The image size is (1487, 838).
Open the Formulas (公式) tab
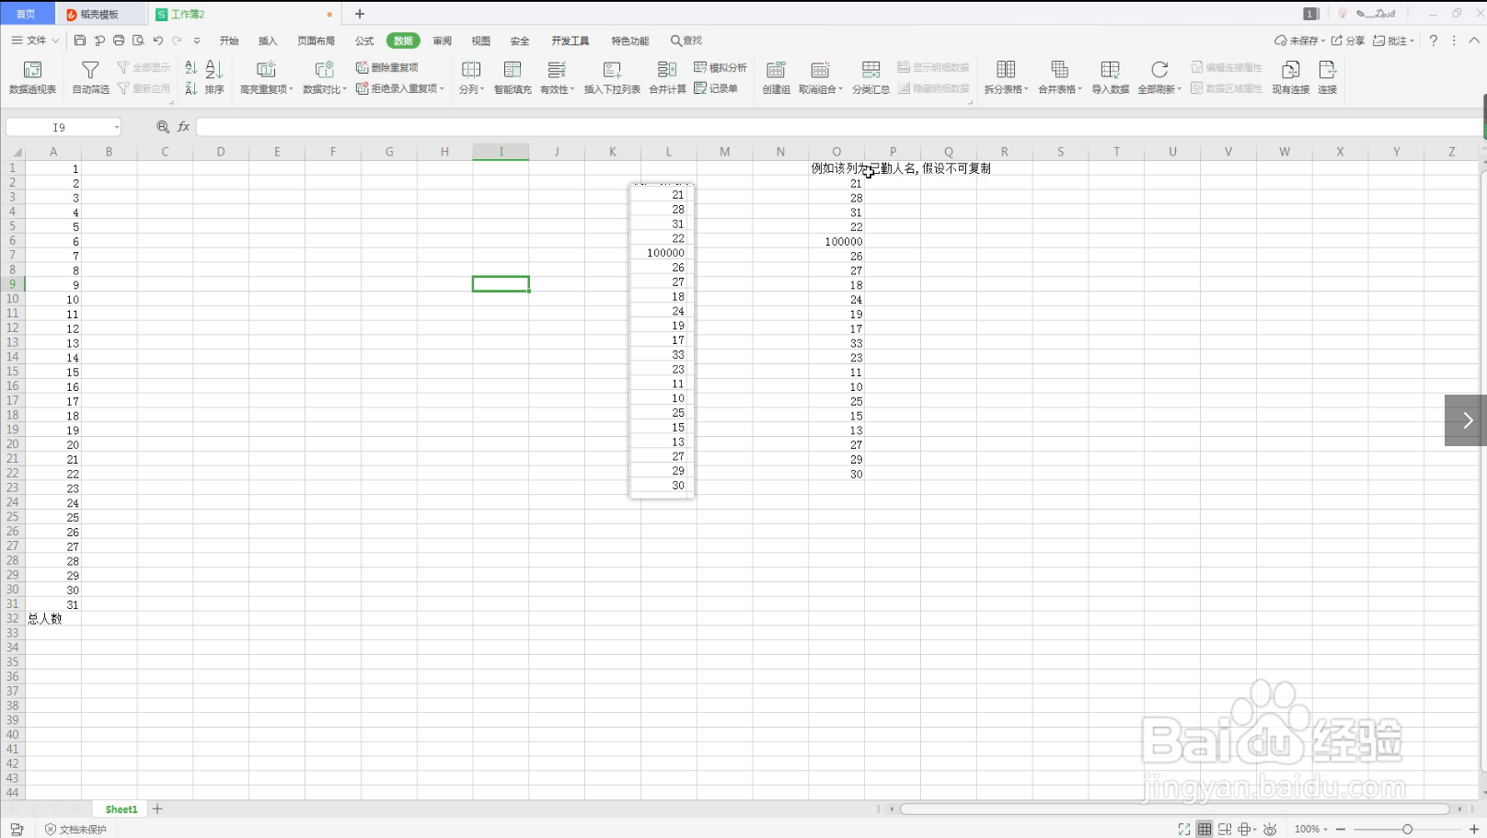tap(364, 40)
